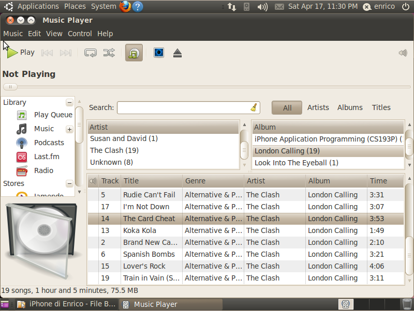Expand the Music source tree
This screenshot has width=414, height=311.
69,129
